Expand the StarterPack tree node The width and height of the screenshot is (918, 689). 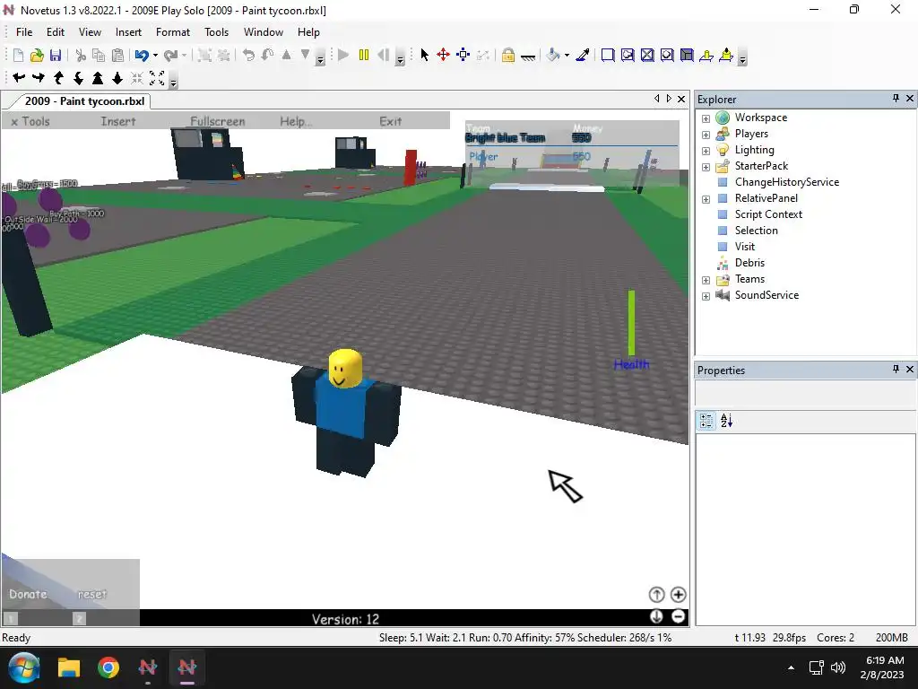(706, 167)
